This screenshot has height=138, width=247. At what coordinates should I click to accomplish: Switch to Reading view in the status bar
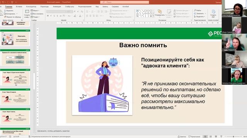[x=216, y=136]
